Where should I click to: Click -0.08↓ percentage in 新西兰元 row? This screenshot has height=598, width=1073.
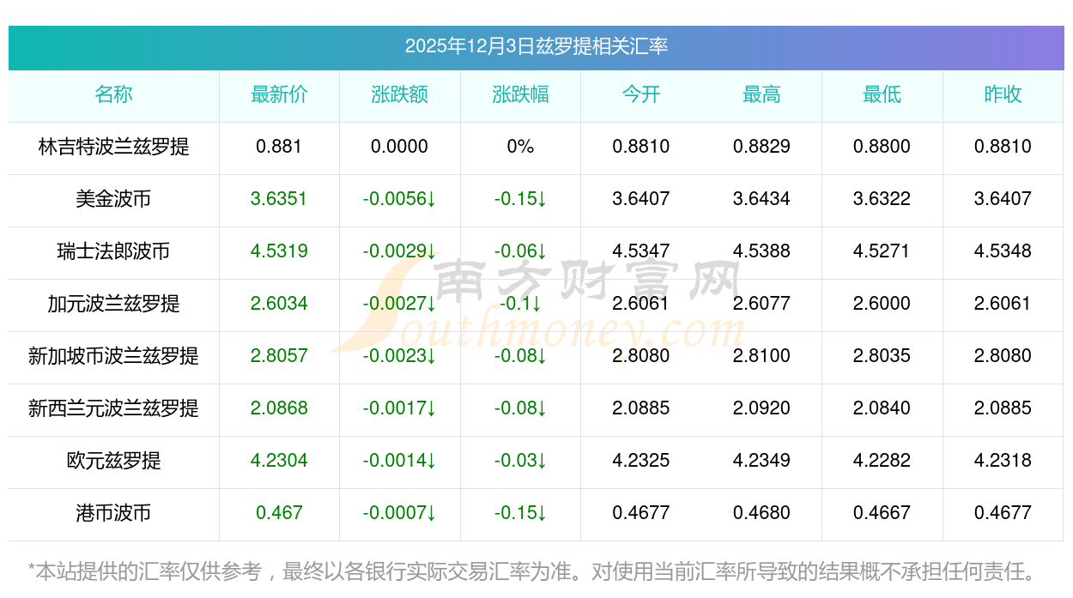(520, 408)
